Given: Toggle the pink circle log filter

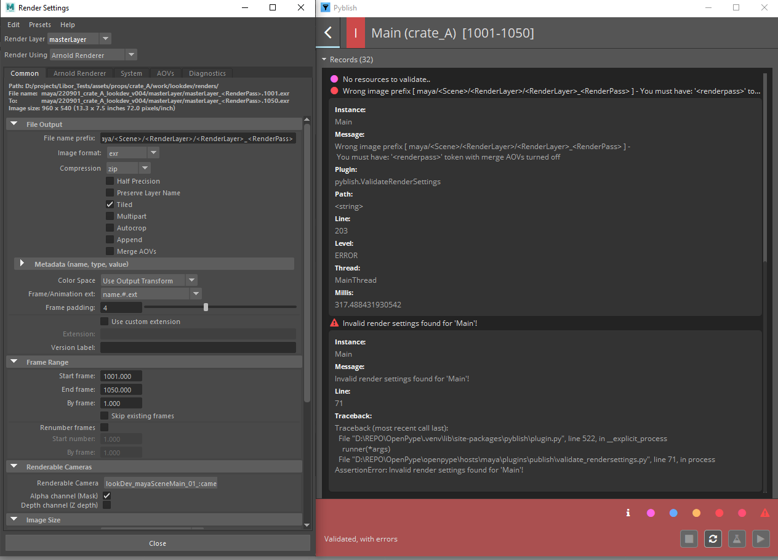Looking at the screenshot, I should click(x=651, y=513).
